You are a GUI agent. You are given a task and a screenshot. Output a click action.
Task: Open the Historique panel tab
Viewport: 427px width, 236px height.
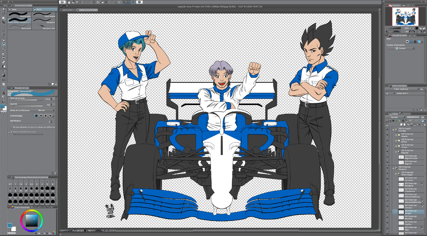click(405, 113)
